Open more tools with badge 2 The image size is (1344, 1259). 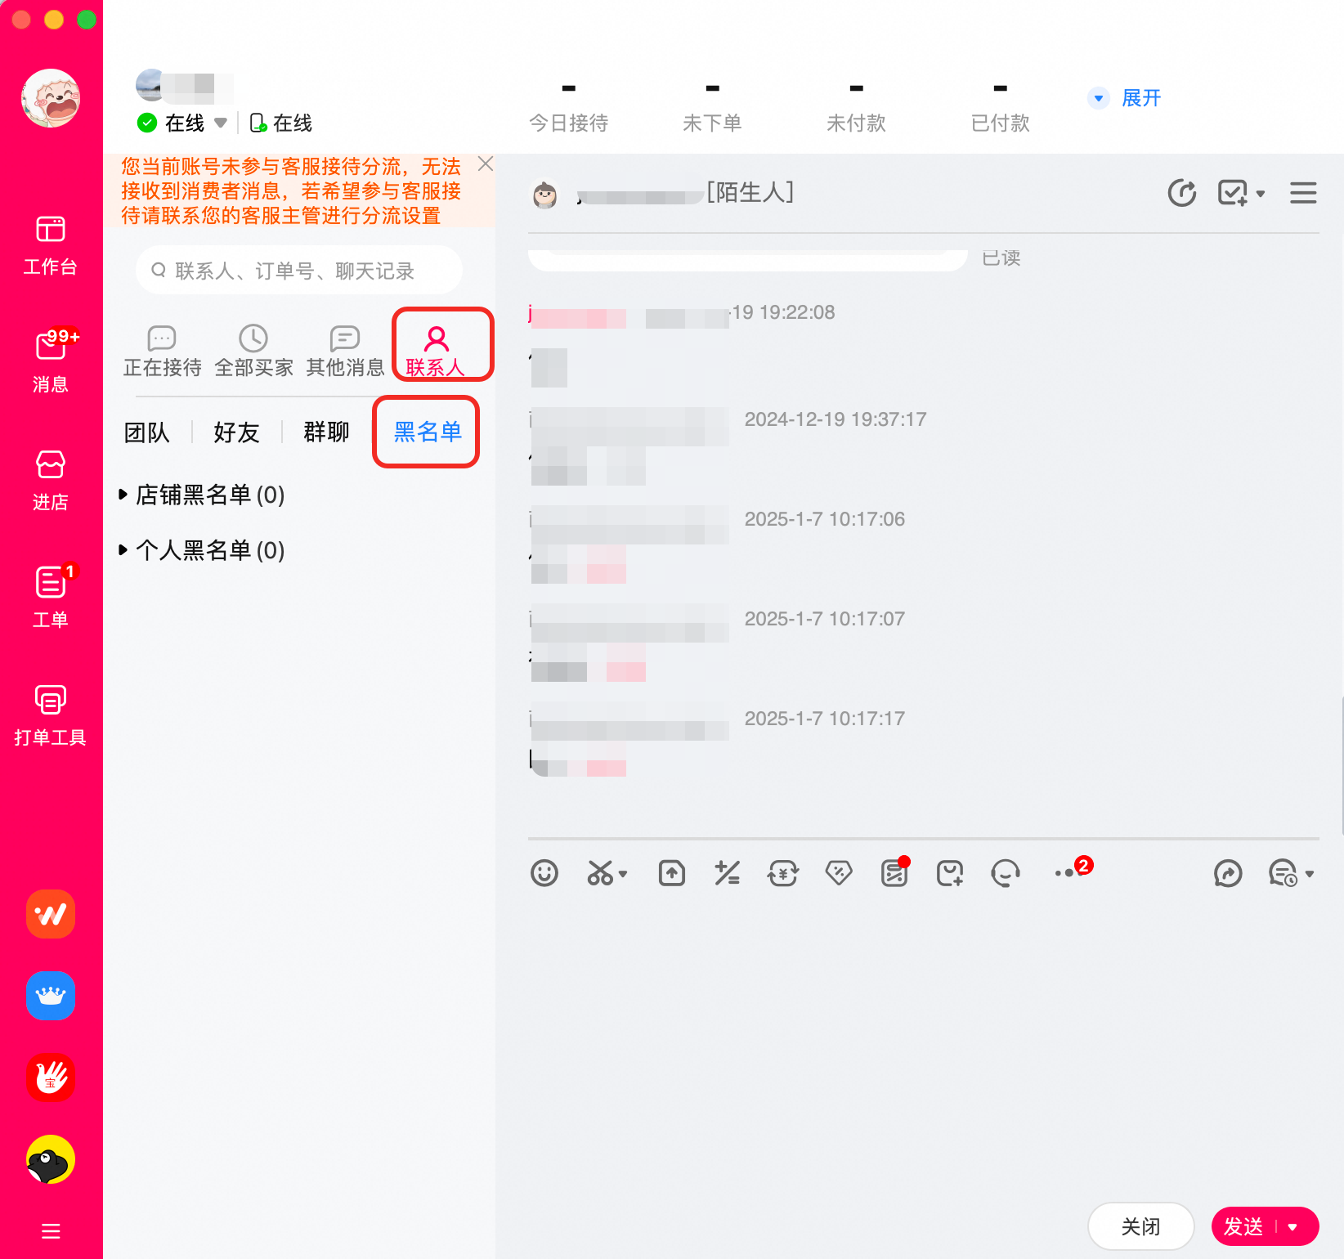(1073, 870)
